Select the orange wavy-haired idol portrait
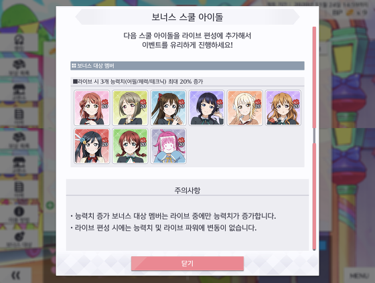The width and height of the screenshot is (375, 283). (x=283, y=108)
